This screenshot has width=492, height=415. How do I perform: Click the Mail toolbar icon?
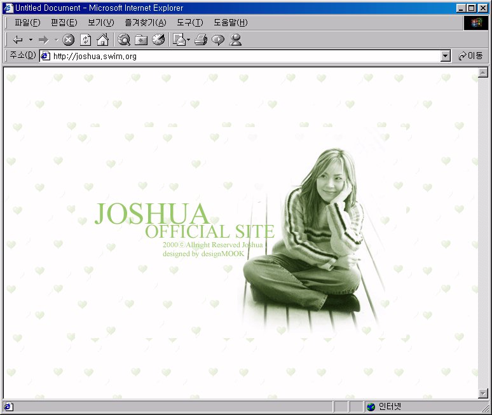click(x=179, y=40)
